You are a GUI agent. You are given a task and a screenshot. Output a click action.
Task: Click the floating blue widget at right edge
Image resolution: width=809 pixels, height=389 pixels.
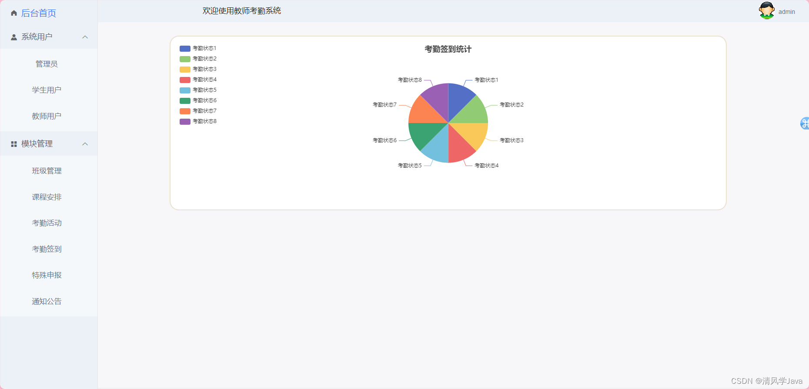[x=805, y=123]
